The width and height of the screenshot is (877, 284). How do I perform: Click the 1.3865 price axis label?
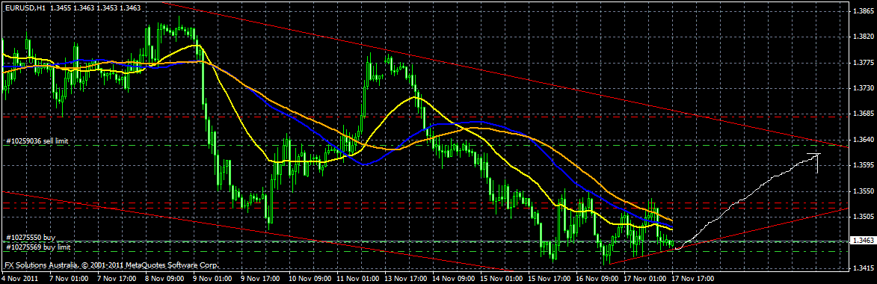pos(863,11)
